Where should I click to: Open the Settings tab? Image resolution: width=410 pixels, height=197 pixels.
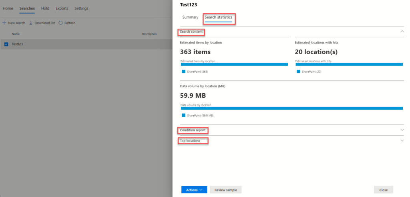[81, 8]
